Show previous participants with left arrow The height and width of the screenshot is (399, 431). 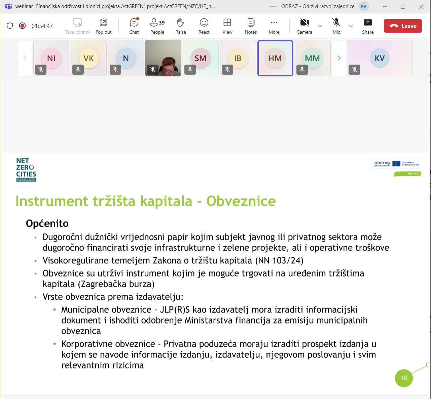(x=25, y=58)
